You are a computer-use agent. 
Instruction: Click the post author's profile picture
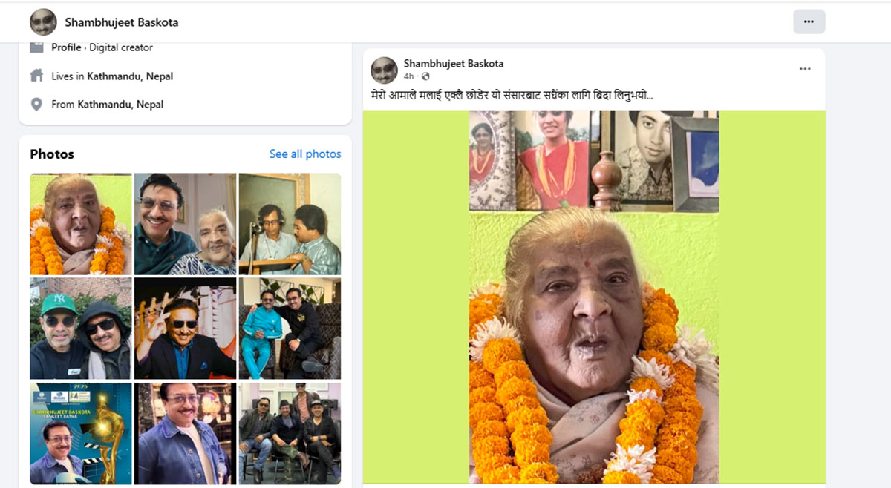pos(384,70)
